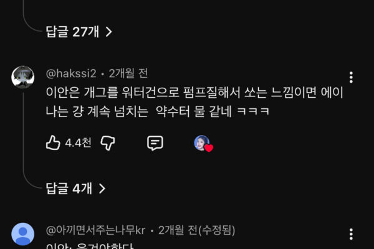Tap the red heart badge from the creator
The height and width of the screenshot is (249, 374).
click(x=209, y=148)
